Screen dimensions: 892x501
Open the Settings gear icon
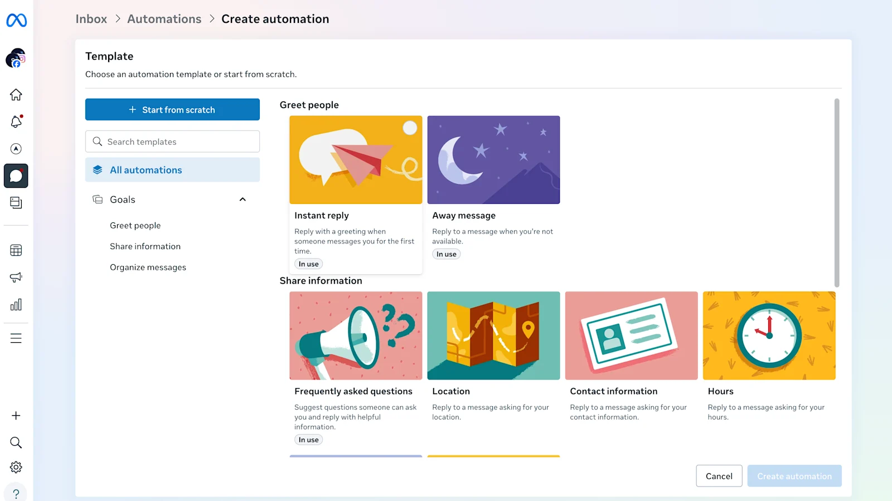[16, 467]
